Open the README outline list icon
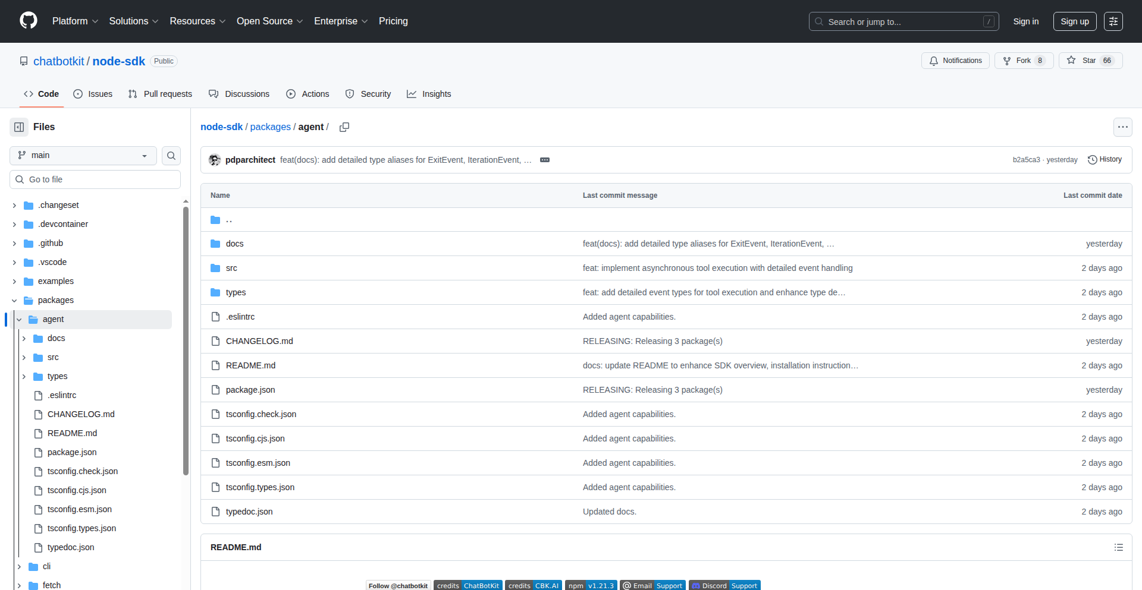 [x=1118, y=547]
